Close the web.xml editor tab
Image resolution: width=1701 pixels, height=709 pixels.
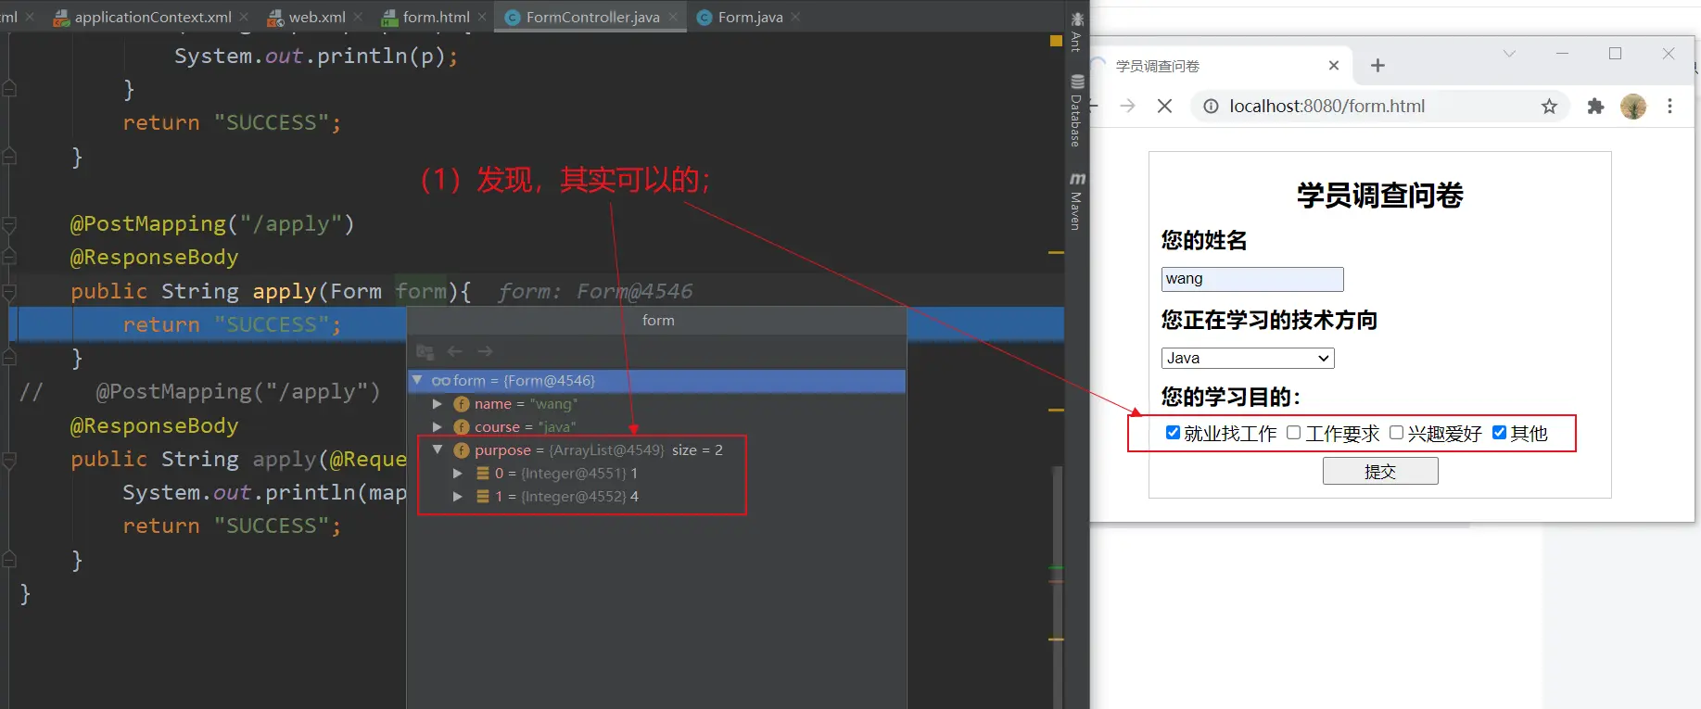coord(358,17)
